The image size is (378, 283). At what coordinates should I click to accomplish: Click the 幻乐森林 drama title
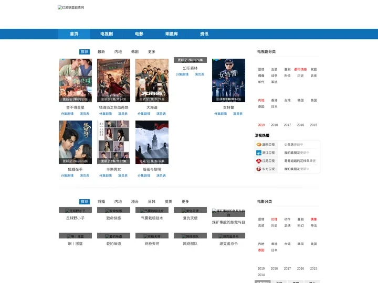pos(190,68)
